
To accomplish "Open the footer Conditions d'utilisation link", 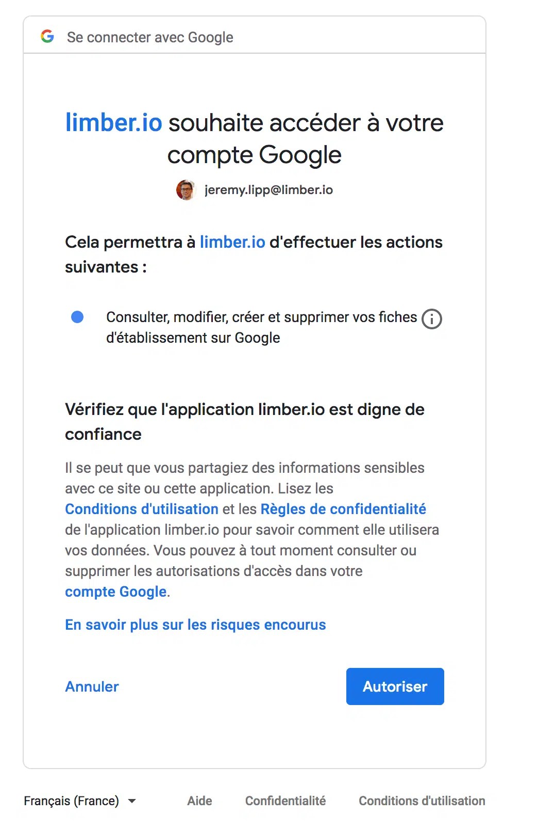I will (x=422, y=801).
